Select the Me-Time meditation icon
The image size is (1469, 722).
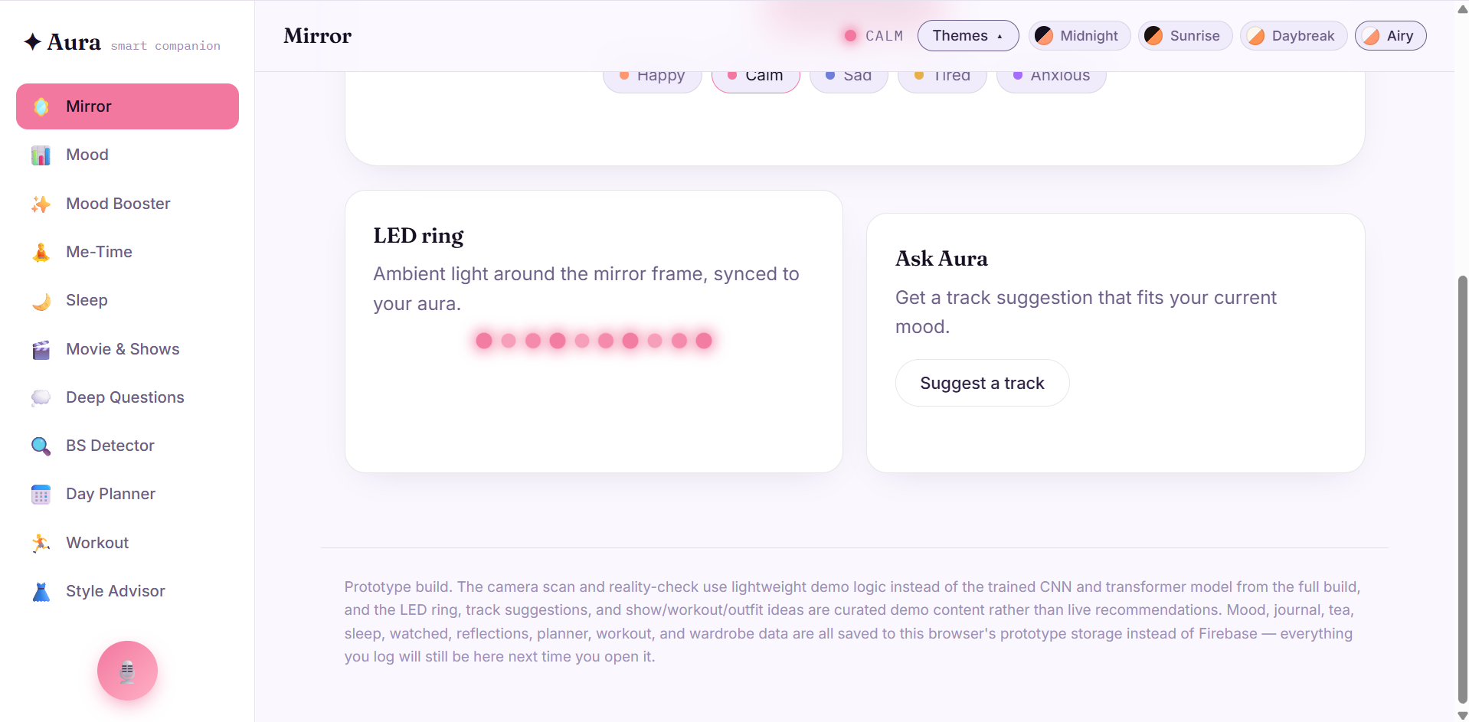pyautogui.click(x=41, y=252)
